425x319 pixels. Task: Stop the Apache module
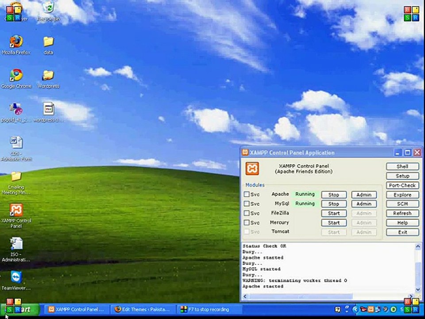click(334, 195)
